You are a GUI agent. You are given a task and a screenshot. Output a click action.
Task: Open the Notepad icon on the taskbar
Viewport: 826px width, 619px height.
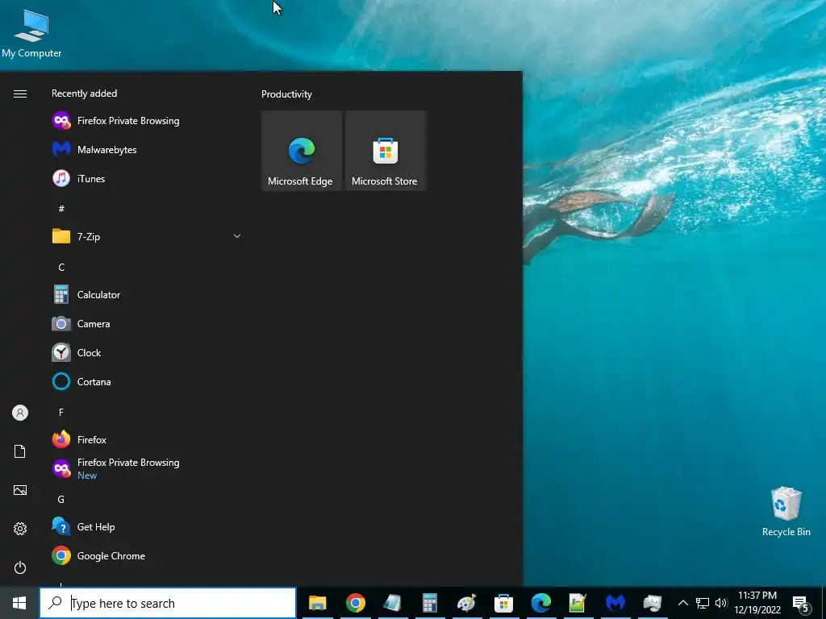pyautogui.click(x=393, y=603)
